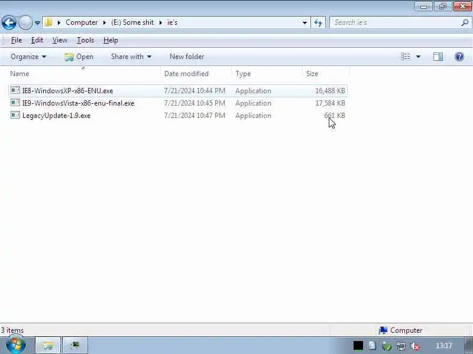This screenshot has width=473, height=354.
Task: Select (E:) Some shit breadcrumb
Action: click(132, 22)
